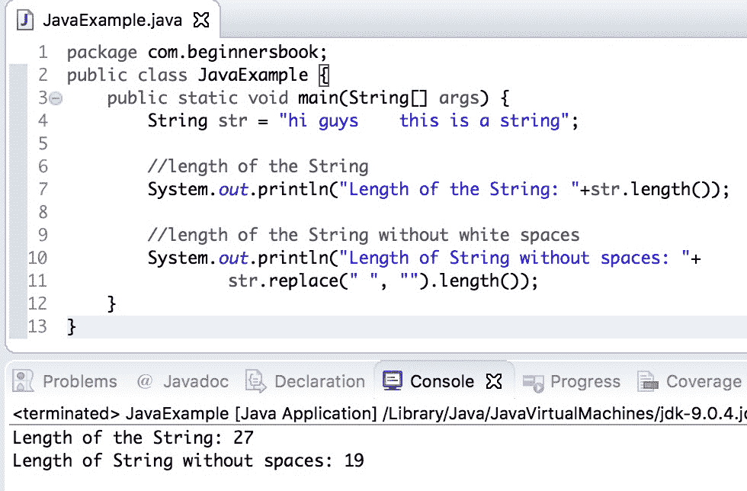
Task: Close the JavaExample.java editor tab
Action: pyautogui.click(x=201, y=19)
